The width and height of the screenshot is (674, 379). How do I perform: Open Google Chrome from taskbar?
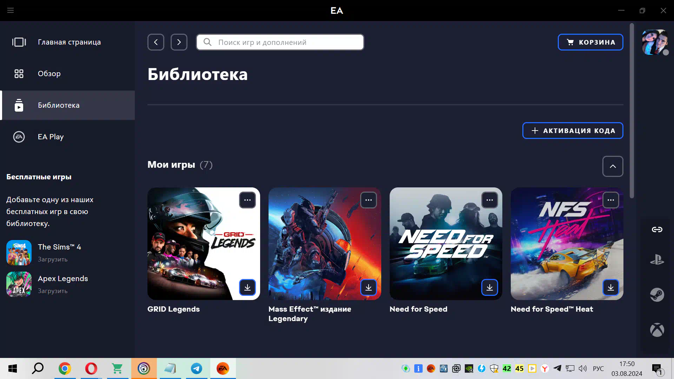(x=65, y=368)
